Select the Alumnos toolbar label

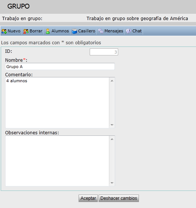[x=60, y=31]
